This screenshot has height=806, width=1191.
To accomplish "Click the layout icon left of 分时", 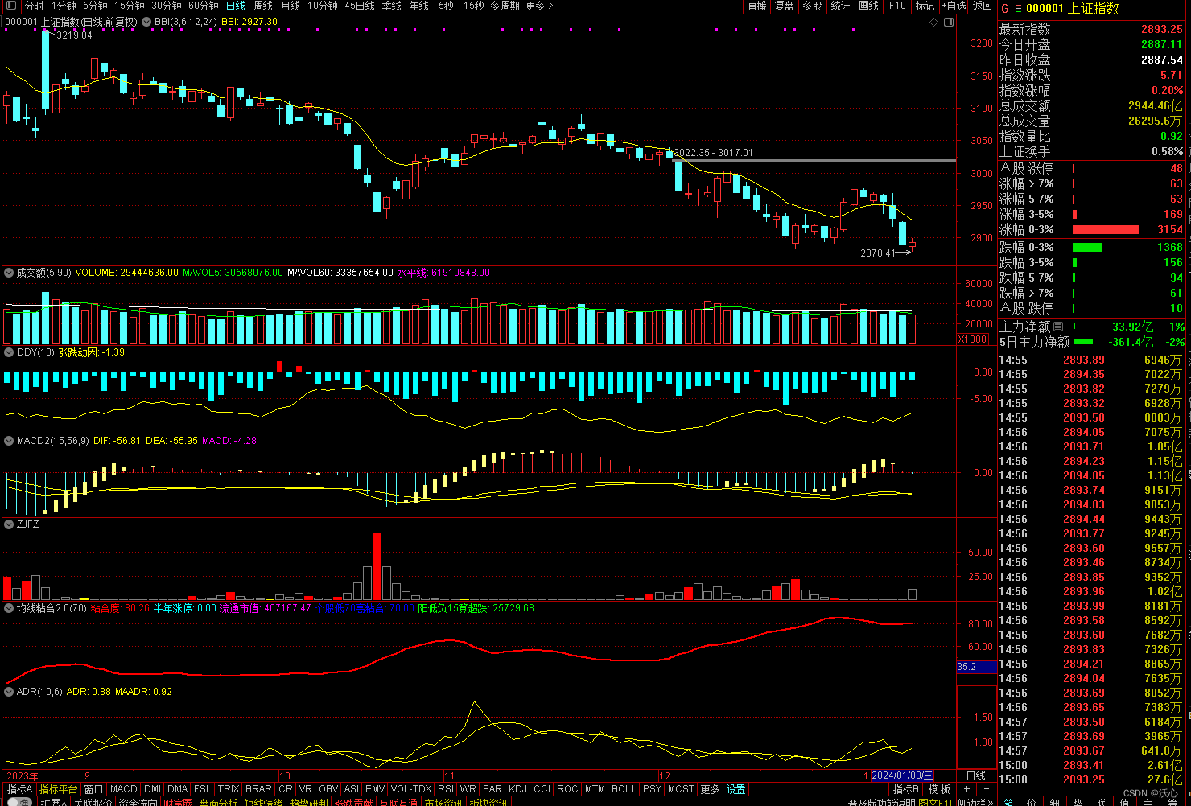I will (x=12, y=6).
